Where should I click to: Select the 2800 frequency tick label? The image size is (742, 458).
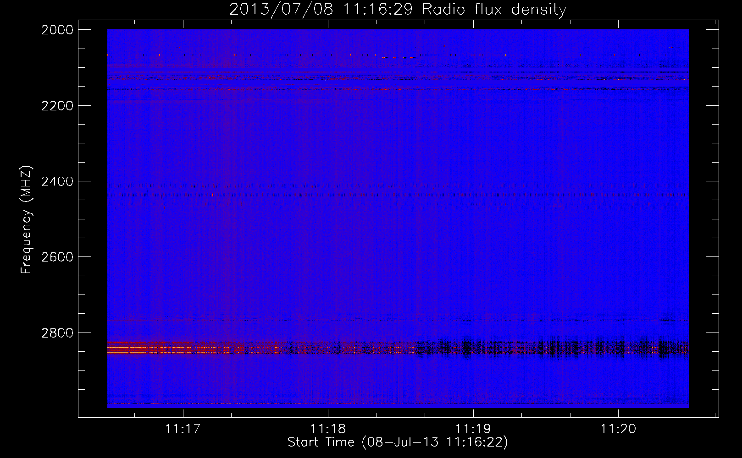(57, 333)
